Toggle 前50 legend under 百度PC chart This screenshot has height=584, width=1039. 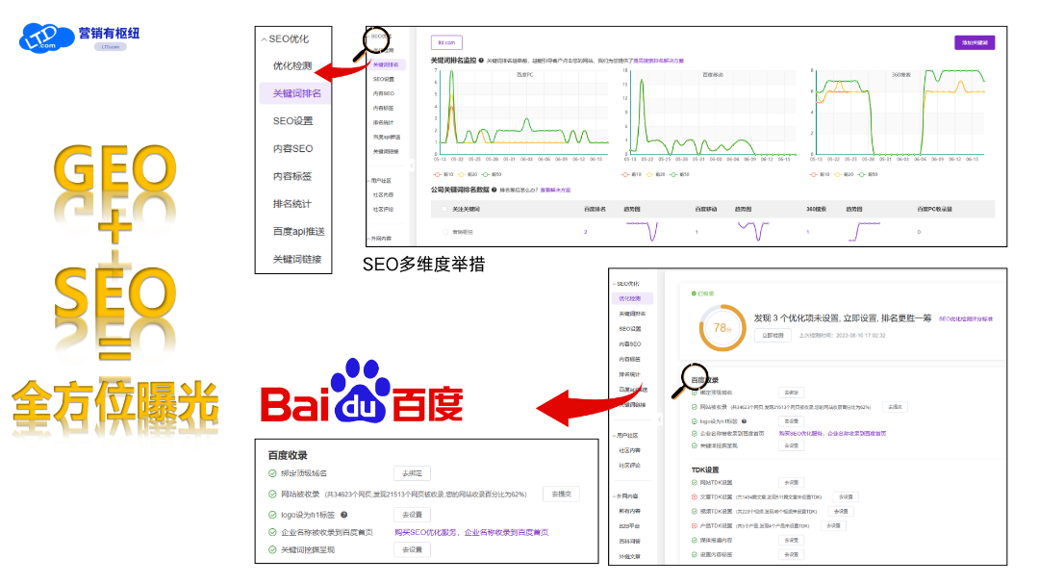tap(492, 174)
